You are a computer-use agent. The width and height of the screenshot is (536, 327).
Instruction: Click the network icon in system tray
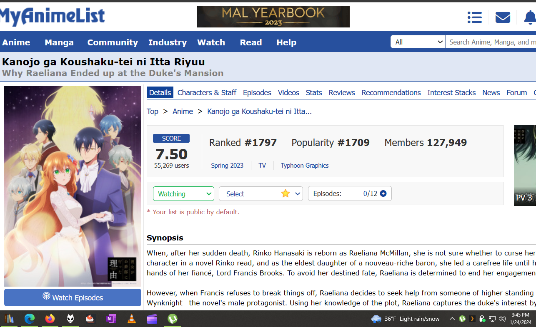pyautogui.click(x=492, y=319)
